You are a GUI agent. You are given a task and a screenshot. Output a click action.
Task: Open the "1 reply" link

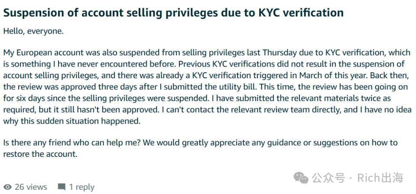pos(82,188)
